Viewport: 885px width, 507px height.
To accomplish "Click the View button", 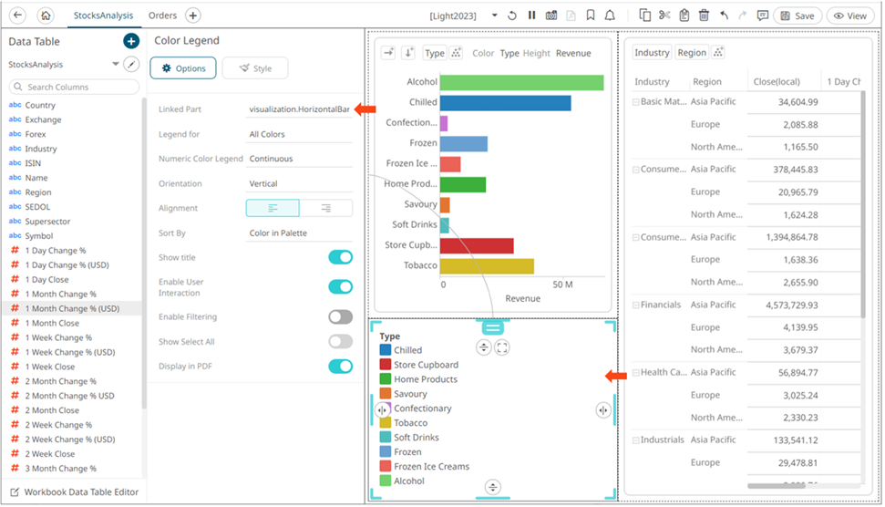I will click(849, 16).
